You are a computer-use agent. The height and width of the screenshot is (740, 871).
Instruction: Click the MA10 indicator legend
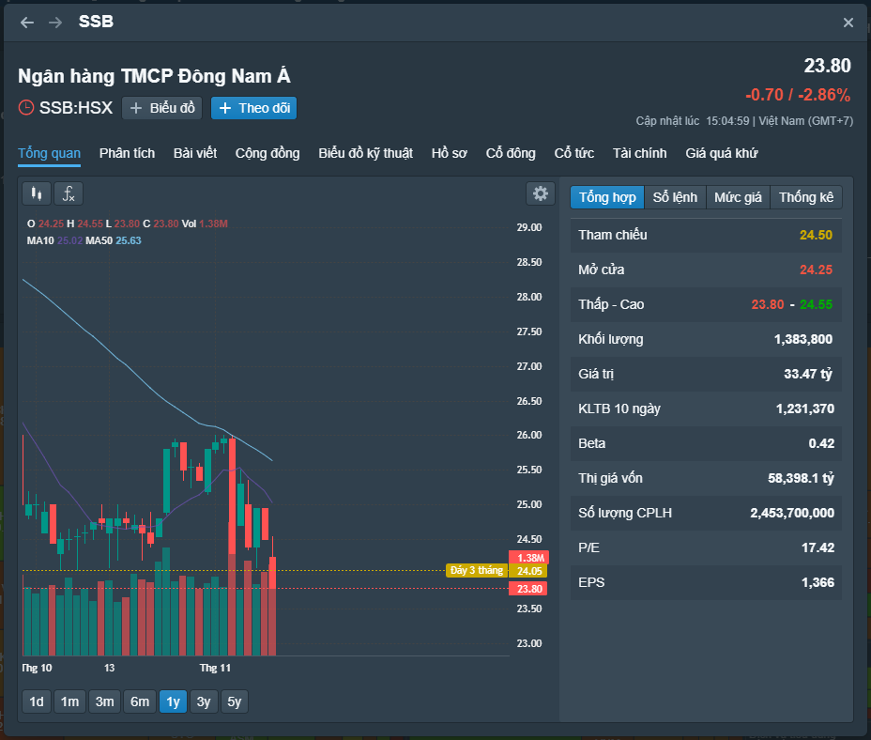(x=54, y=240)
